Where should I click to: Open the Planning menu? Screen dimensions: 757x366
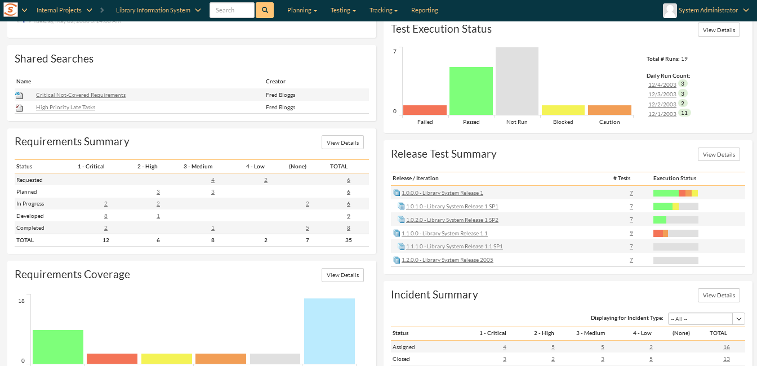click(x=302, y=10)
